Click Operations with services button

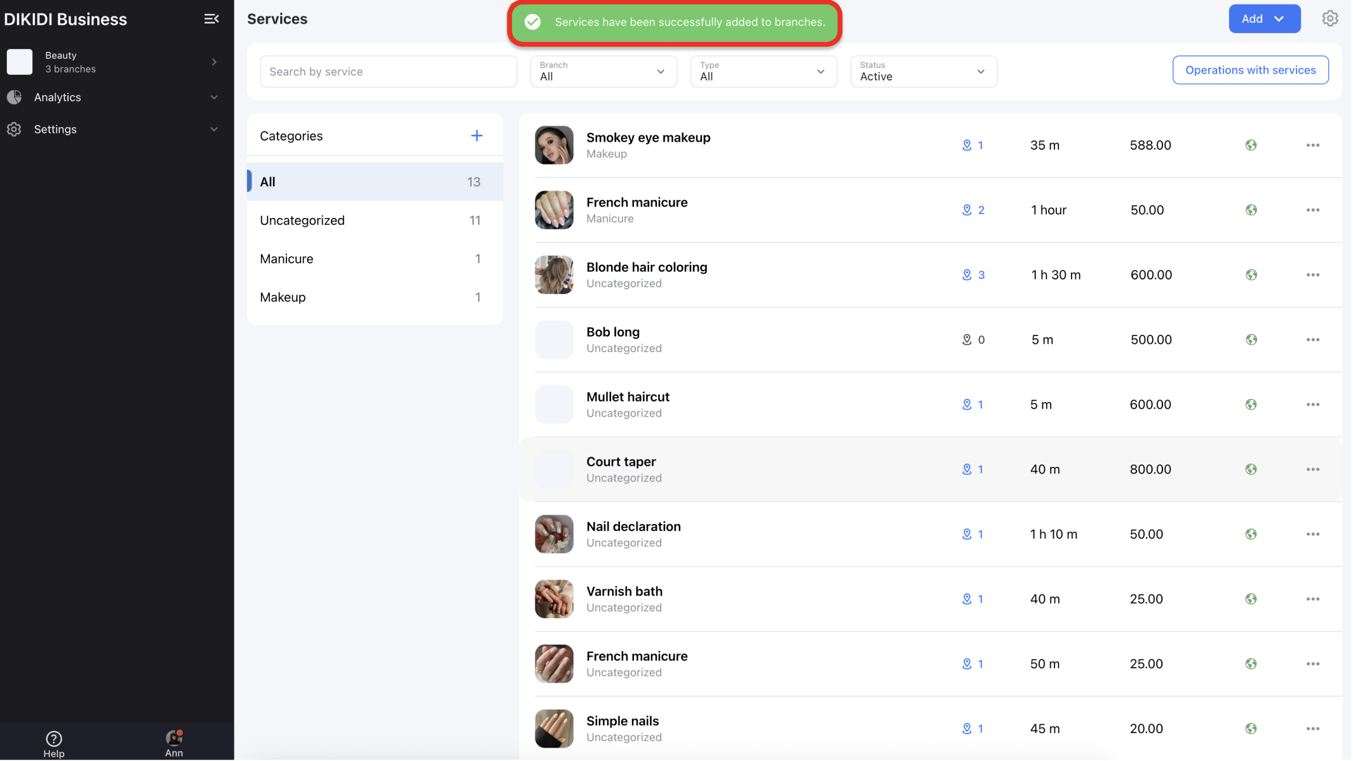click(1249, 70)
